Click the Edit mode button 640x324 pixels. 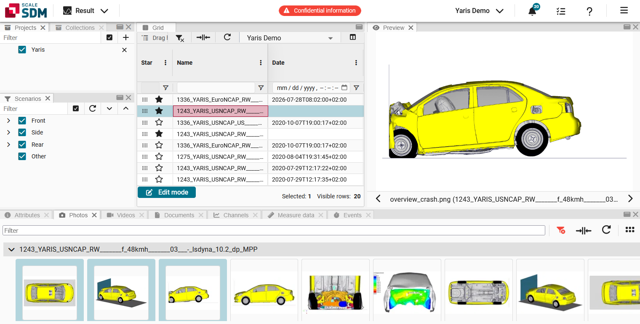(167, 192)
